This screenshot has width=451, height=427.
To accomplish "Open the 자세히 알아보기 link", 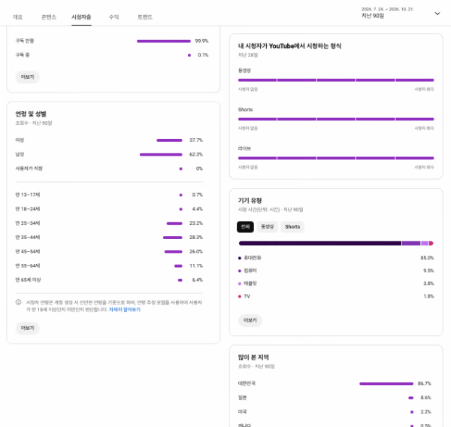I will point(125,309).
